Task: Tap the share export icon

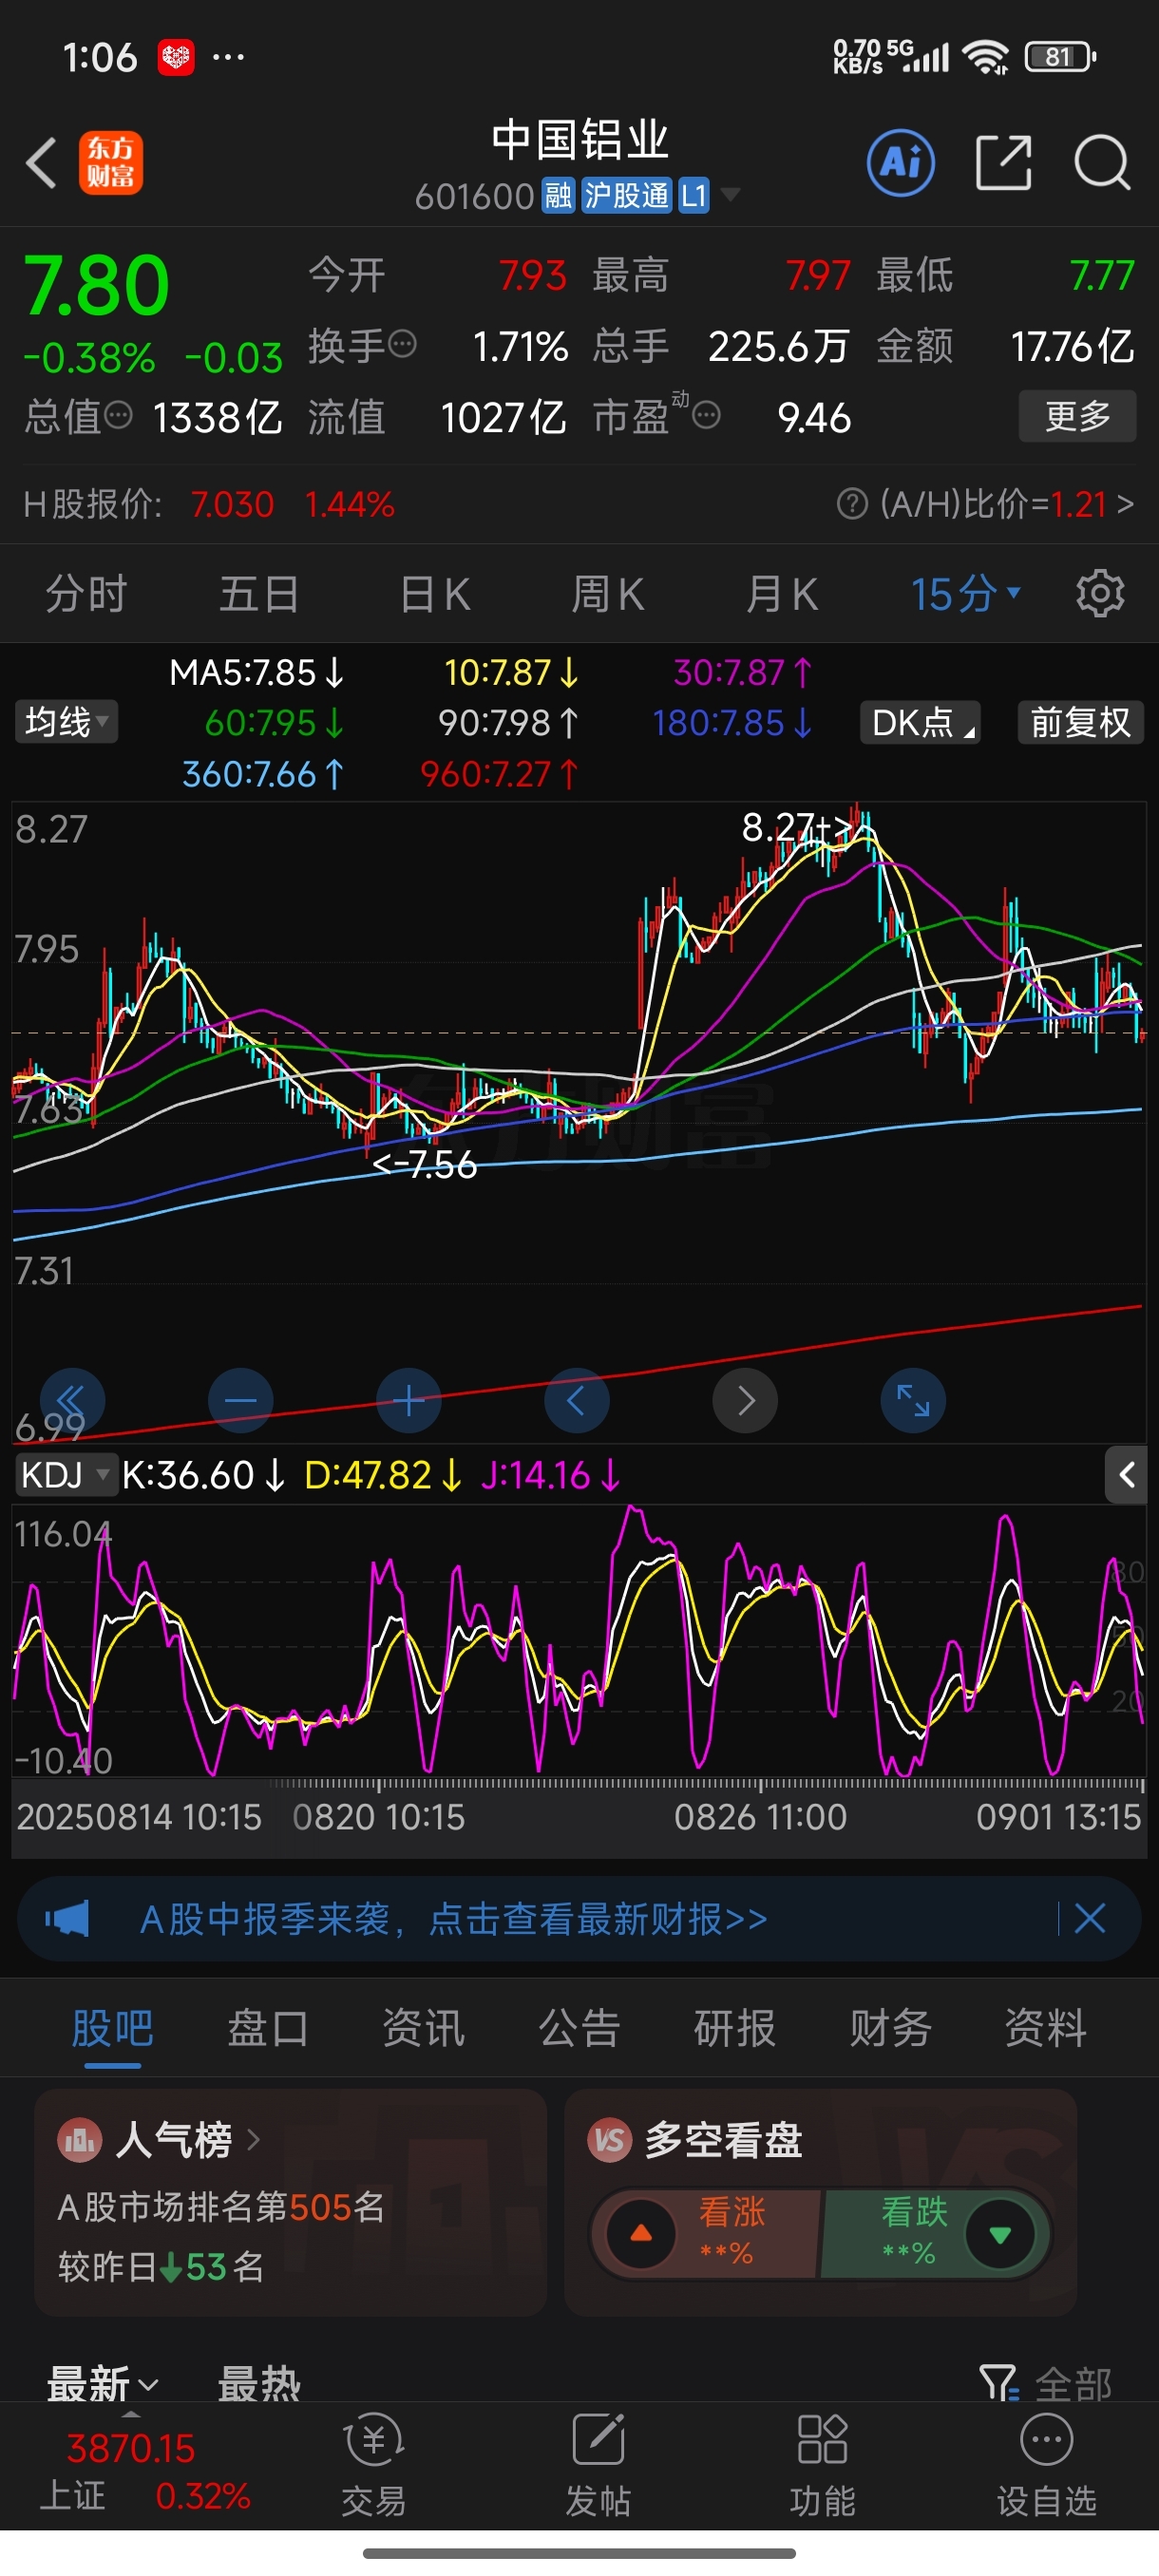Action: tap(1003, 162)
